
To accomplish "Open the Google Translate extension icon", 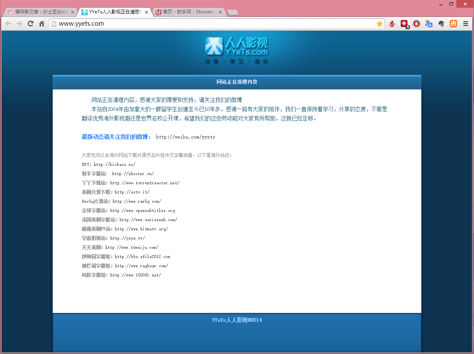I will click(x=429, y=24).
